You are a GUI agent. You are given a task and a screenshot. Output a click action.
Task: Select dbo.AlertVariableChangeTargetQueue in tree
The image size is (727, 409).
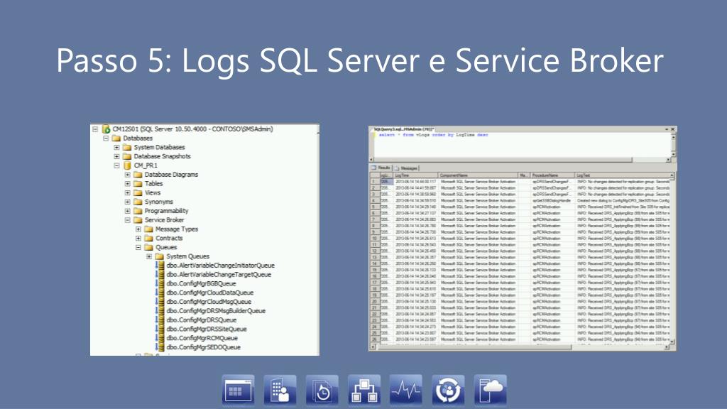pos(219,275)
